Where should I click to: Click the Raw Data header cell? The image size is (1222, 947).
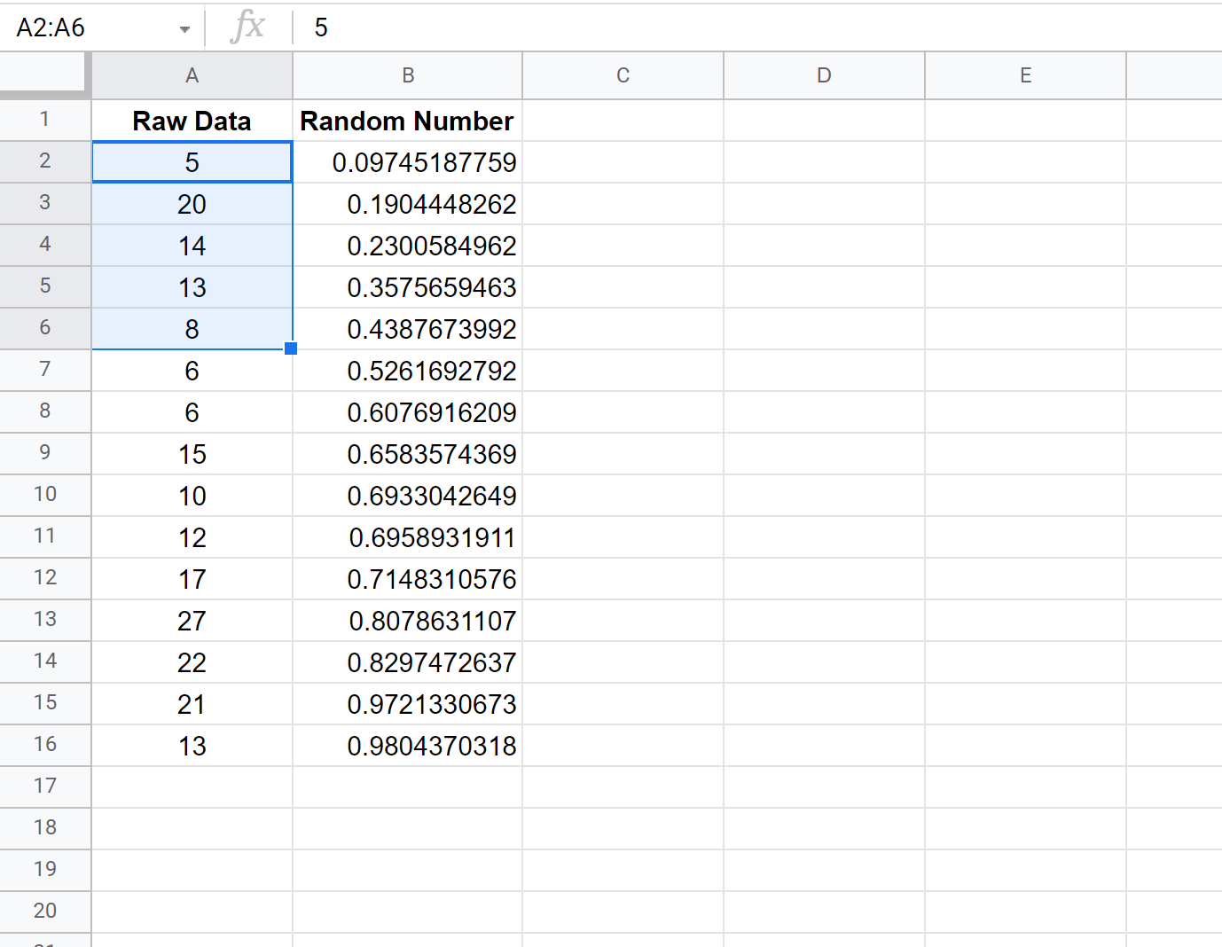point(192,121)
